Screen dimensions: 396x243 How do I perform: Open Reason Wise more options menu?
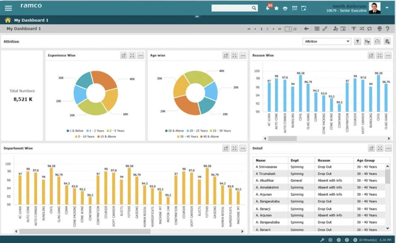tap(388, 55)
